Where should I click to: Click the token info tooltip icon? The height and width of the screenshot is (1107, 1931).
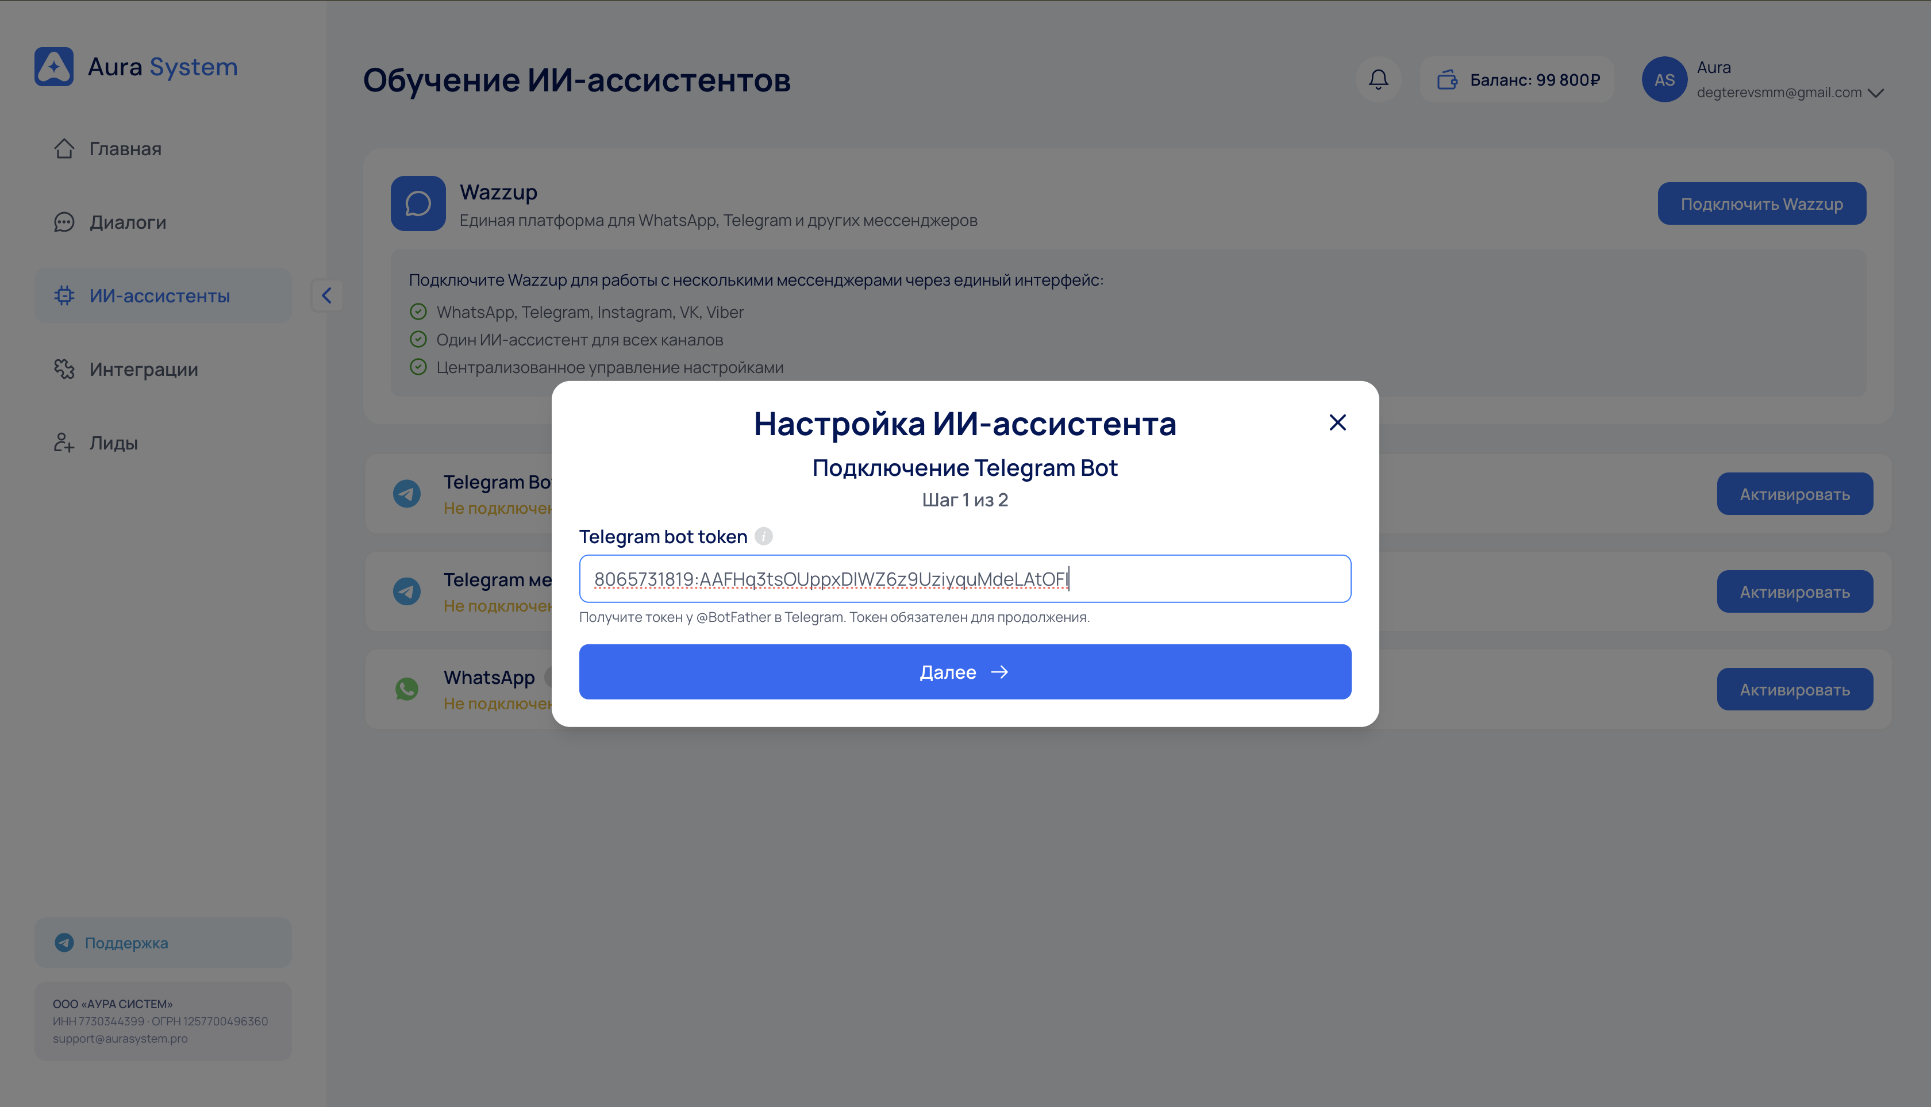point(763,536)
